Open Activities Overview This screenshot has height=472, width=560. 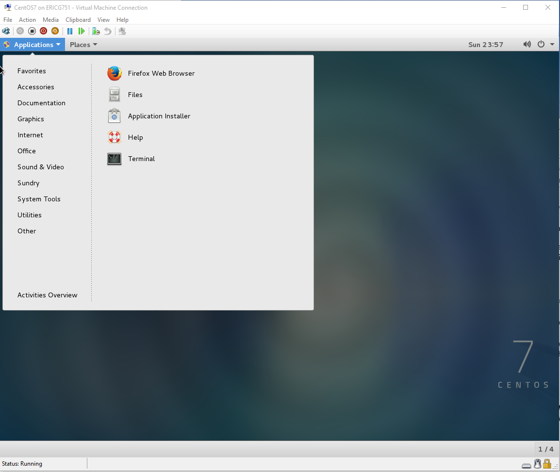(x=48, y=295)
